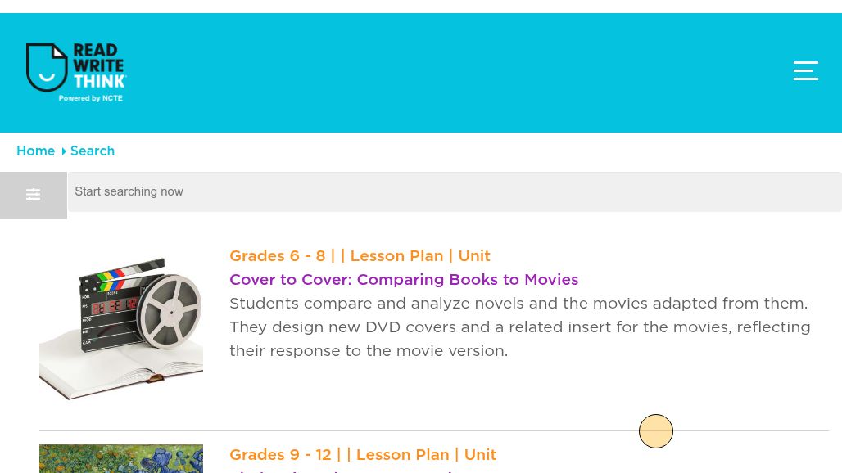
Task: Click Lesson Plan in the Grades 9 - 12 result
Action: click(403, 455)
